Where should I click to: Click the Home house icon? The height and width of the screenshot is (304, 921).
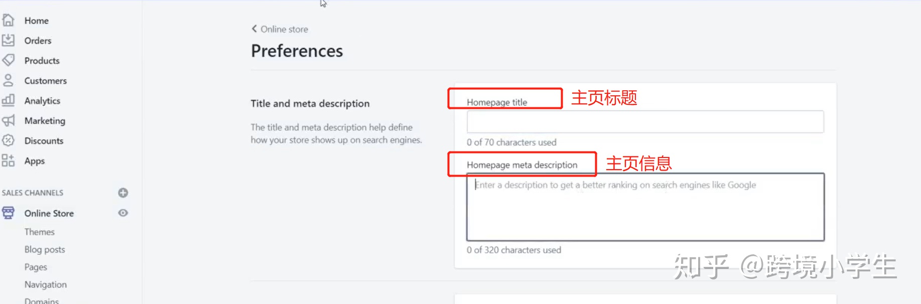click(8, 20)
